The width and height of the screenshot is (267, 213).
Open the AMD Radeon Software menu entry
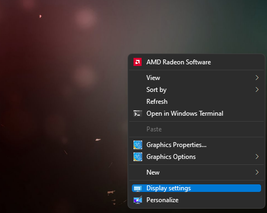coord(196,62)
